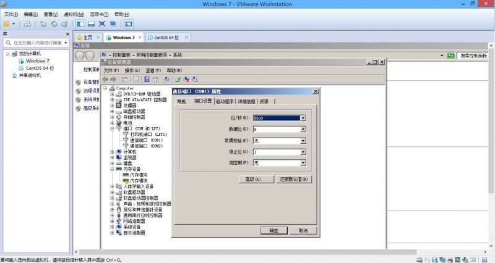Image resolution: width=495 pixels, height=263 pixels.
Task: Open the 停止位 stop bits dropdown
Action: (x=303, y=152)
